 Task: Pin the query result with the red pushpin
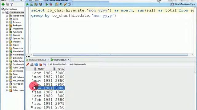point(28,64)
